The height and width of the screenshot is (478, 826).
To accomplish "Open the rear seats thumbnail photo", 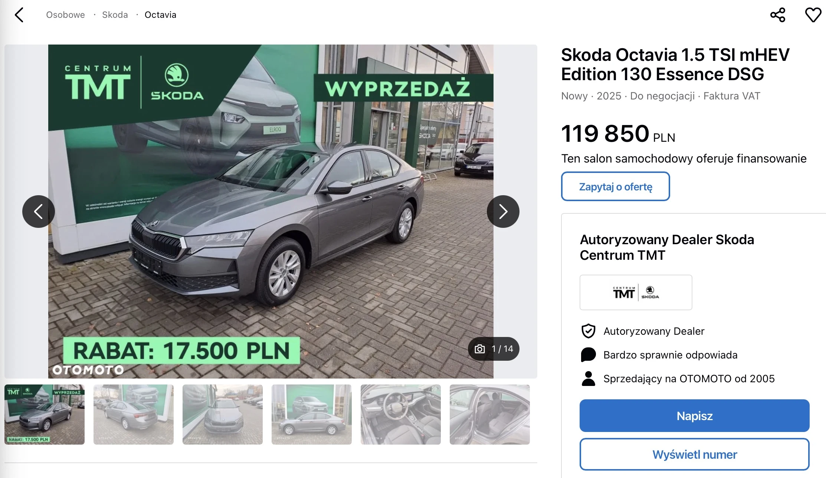I will [x=490, y=415].
